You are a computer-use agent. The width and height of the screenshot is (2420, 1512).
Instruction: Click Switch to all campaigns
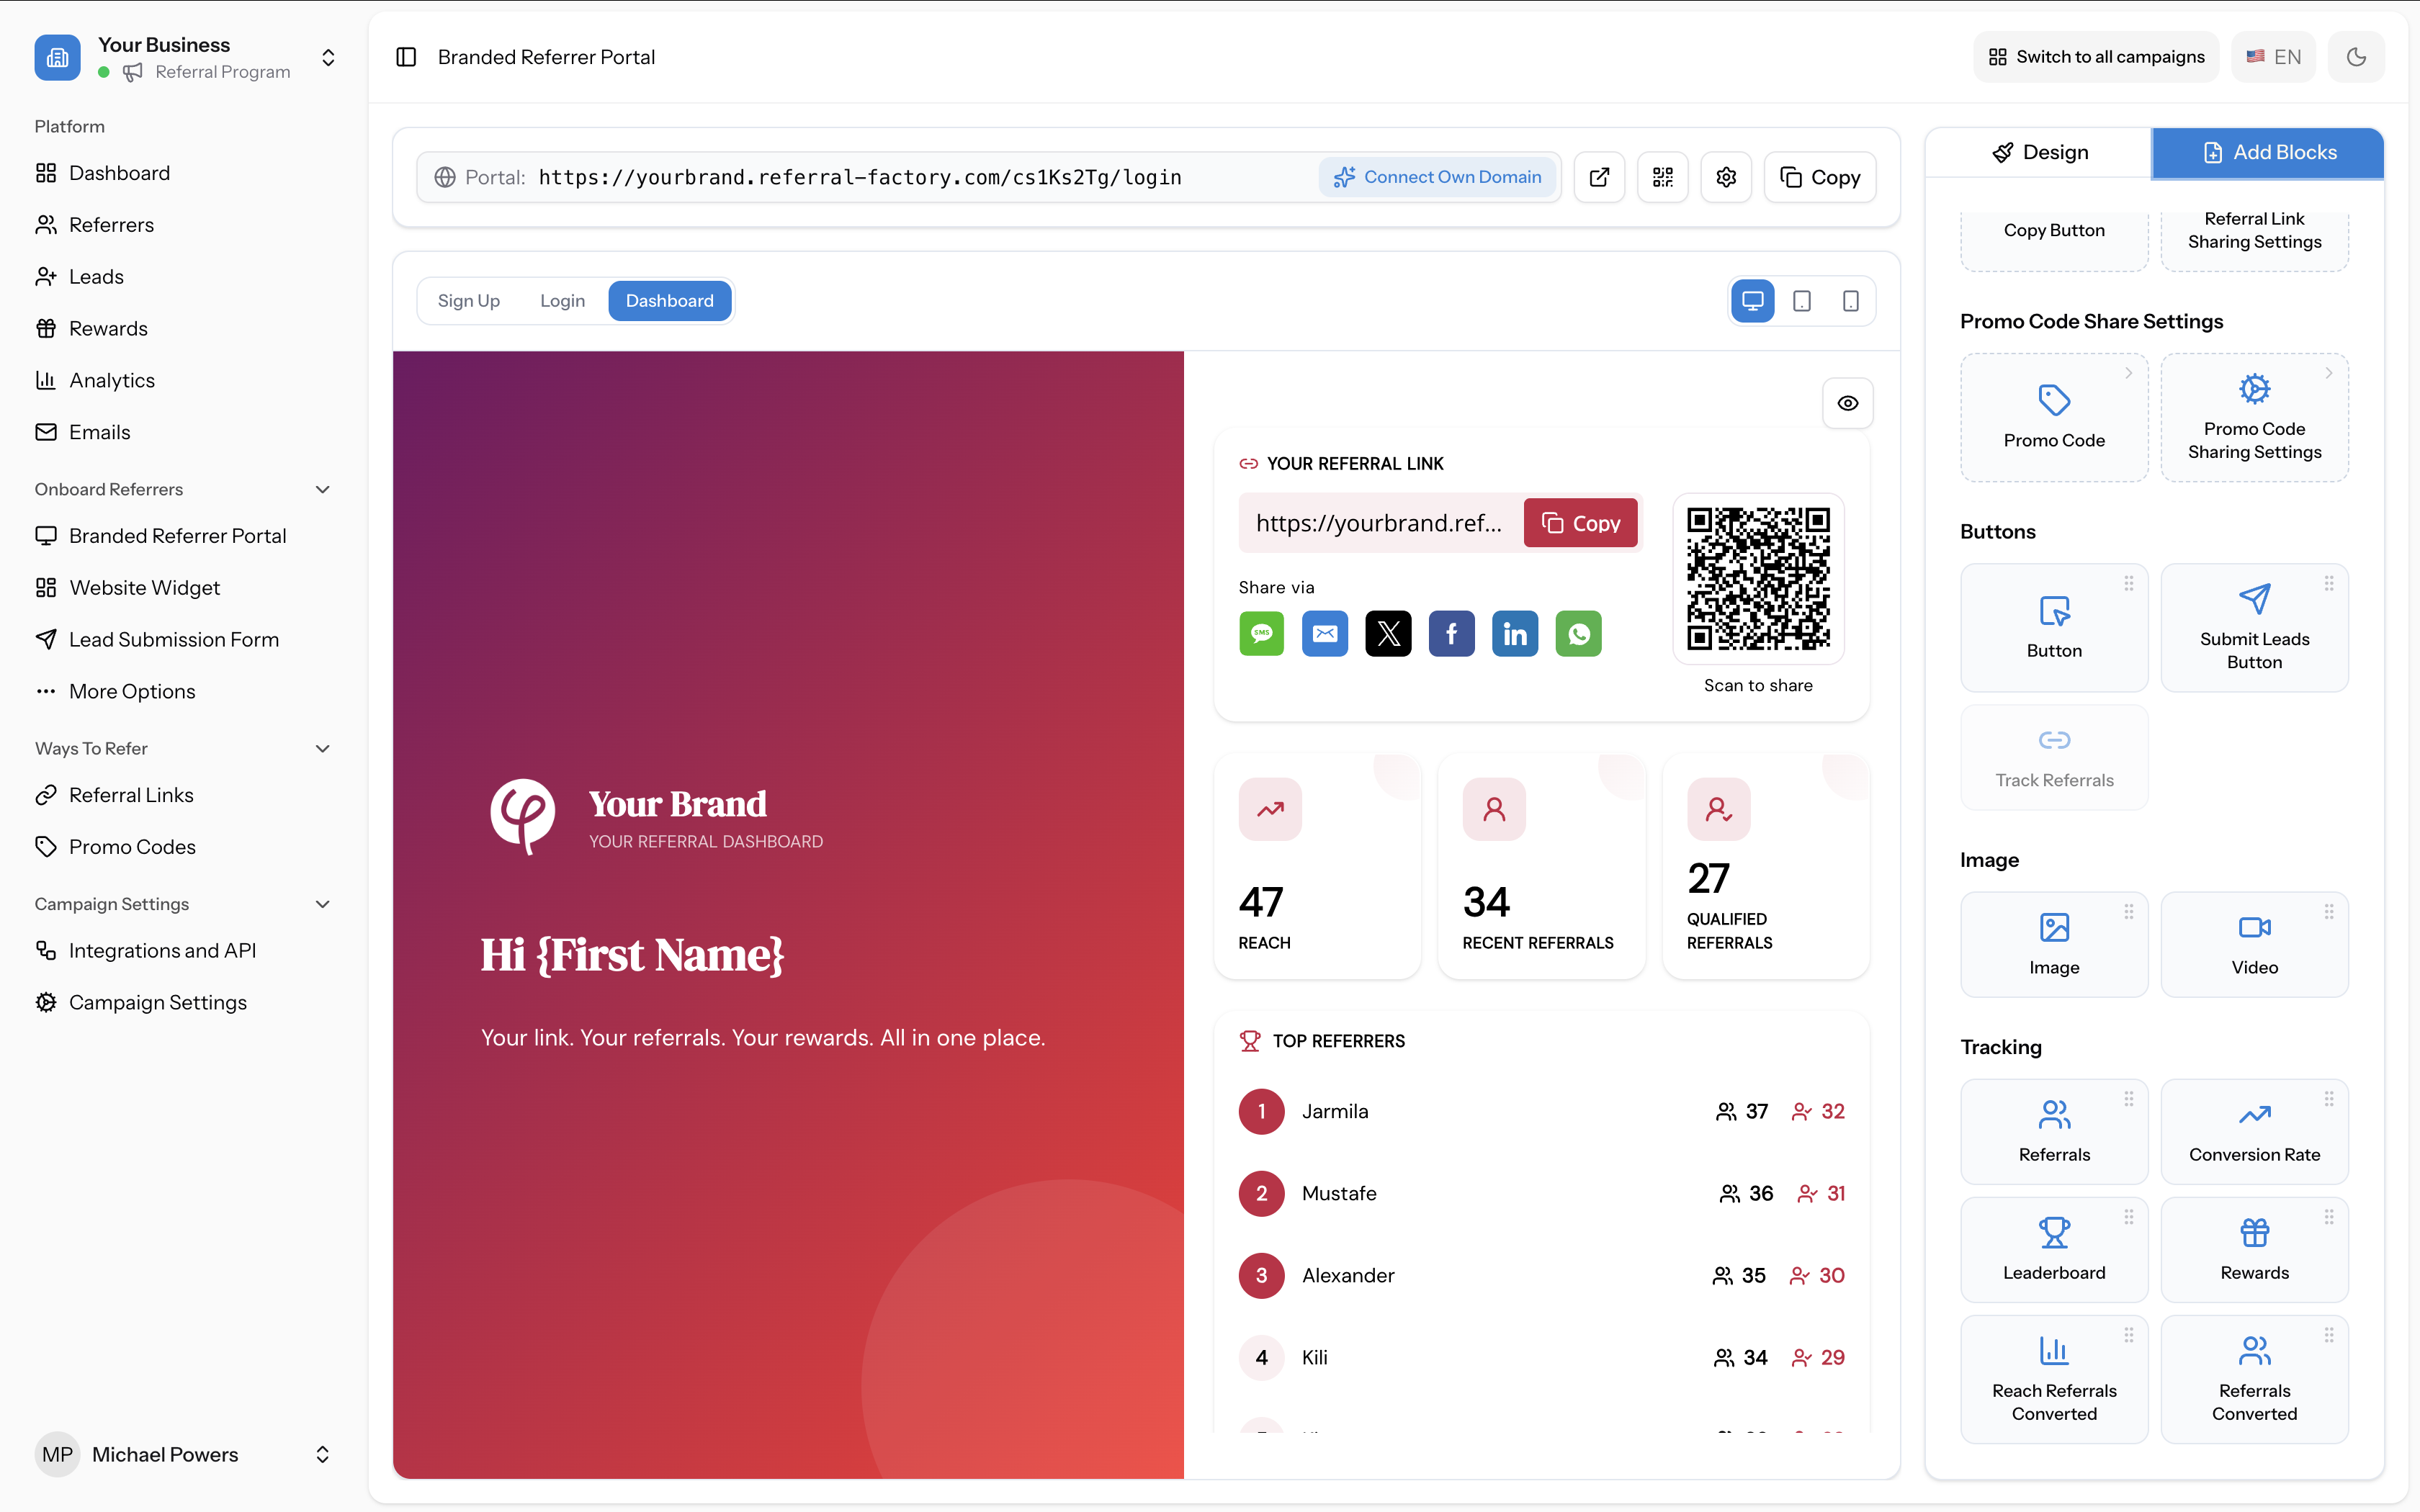[2096, 57]
